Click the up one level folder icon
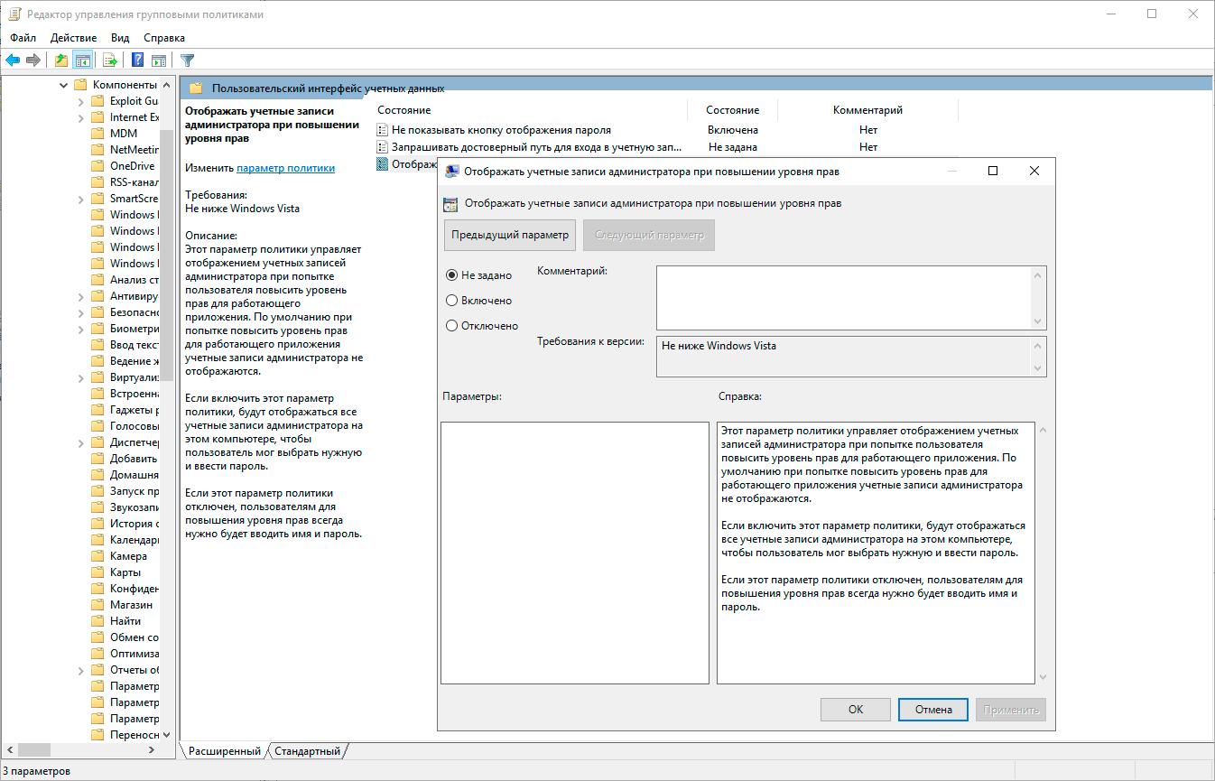This screenshot has height=781, width=1215. pos(61,60)
